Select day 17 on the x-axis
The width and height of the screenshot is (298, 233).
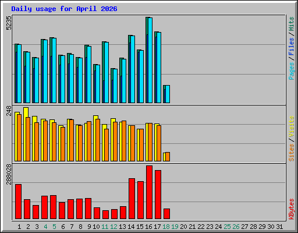pos(157,227)
